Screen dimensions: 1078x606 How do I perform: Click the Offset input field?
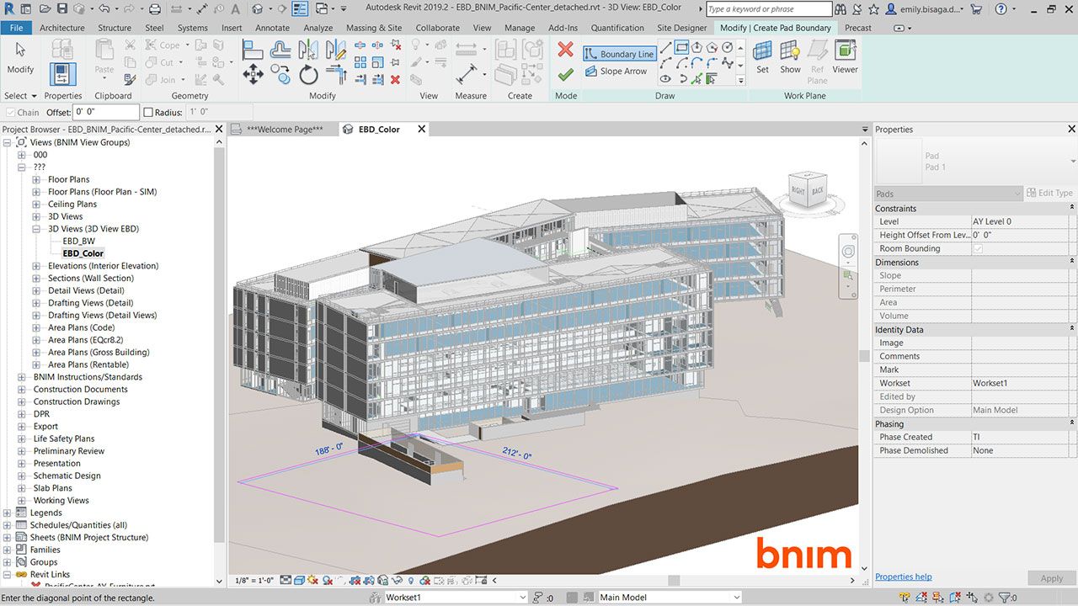pyautogui.click(x=106, y=112)
